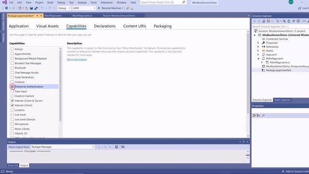
Task: Click Clear All icon in Output toolbar
Action: pyautogui.click(x=116, y=147)
